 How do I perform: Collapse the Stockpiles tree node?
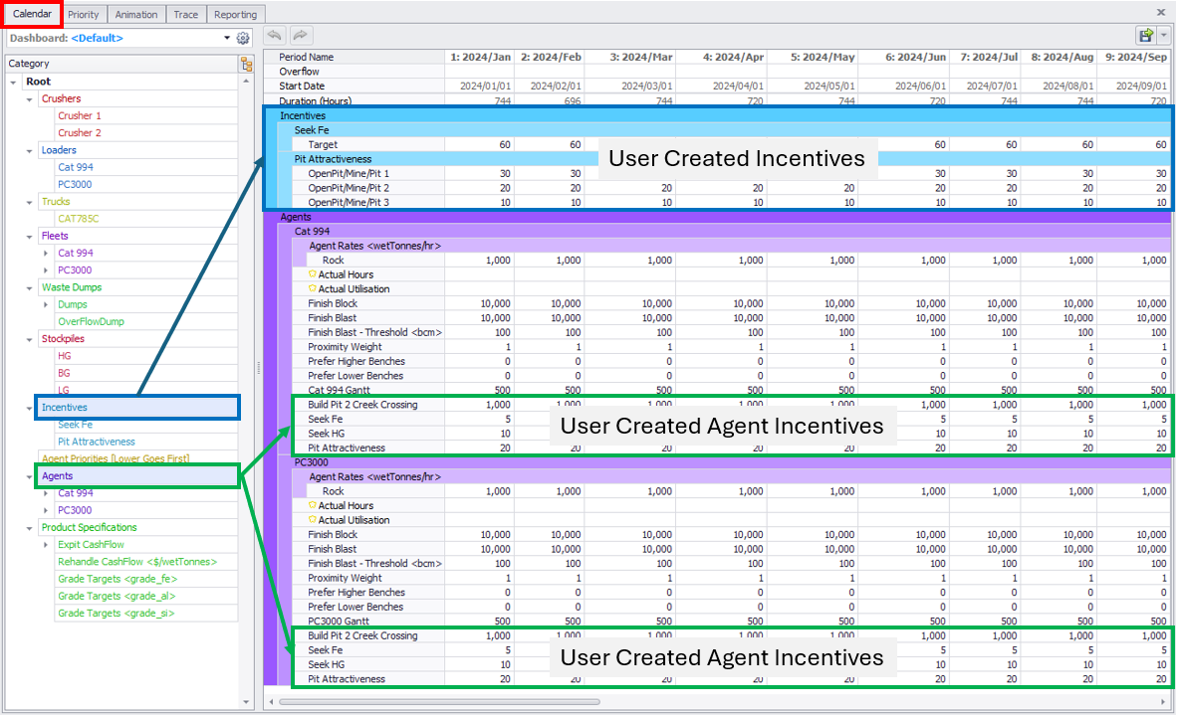point(29,339)
